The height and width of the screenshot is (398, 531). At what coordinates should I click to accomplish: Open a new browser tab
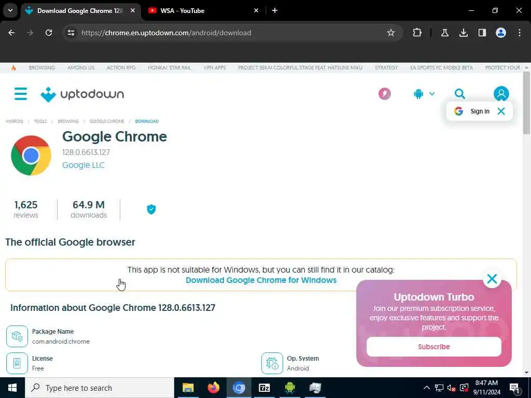(275, 10)
